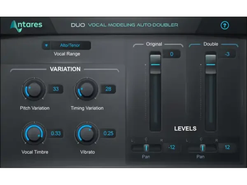Select the Original pan value -12
Image resolution: width=247 pixels, height=185 pixels.
(172, 148)
